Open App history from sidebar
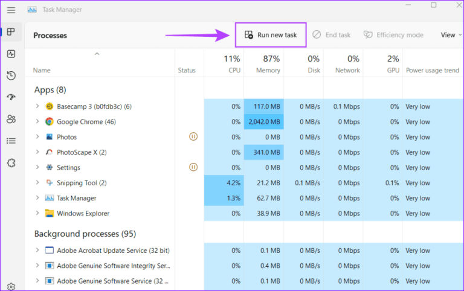 pyautogui.click(x=11, y=75)
